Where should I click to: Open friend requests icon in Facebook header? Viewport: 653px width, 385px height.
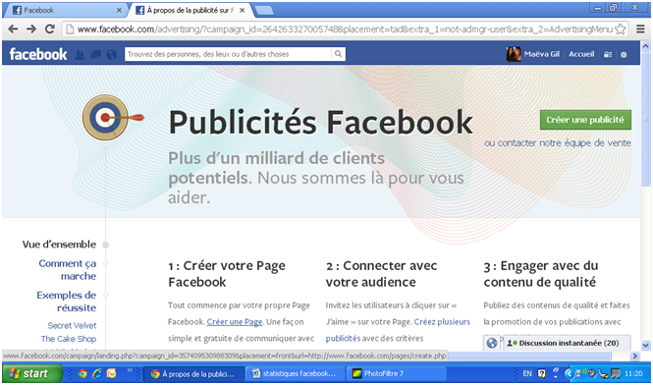[80, 55]
